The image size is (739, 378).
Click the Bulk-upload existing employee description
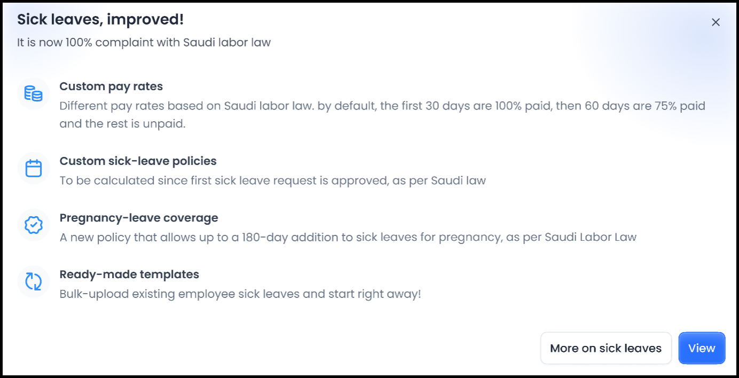[240, 294]
